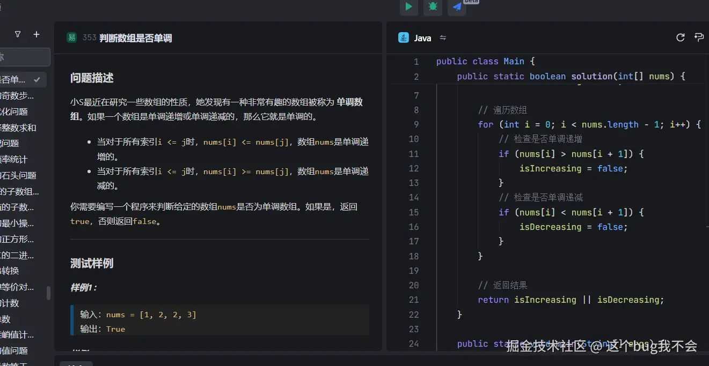Image resolution: width=709 pixels, height=366 pixels.
Task: Click the plus icon to add a new item
Action: coord(36,34)
